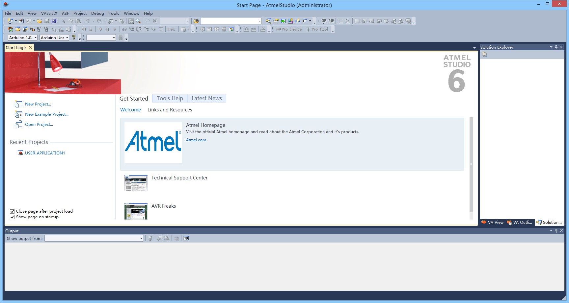Click the Open File folder toolbar icon

coord(40,21)
